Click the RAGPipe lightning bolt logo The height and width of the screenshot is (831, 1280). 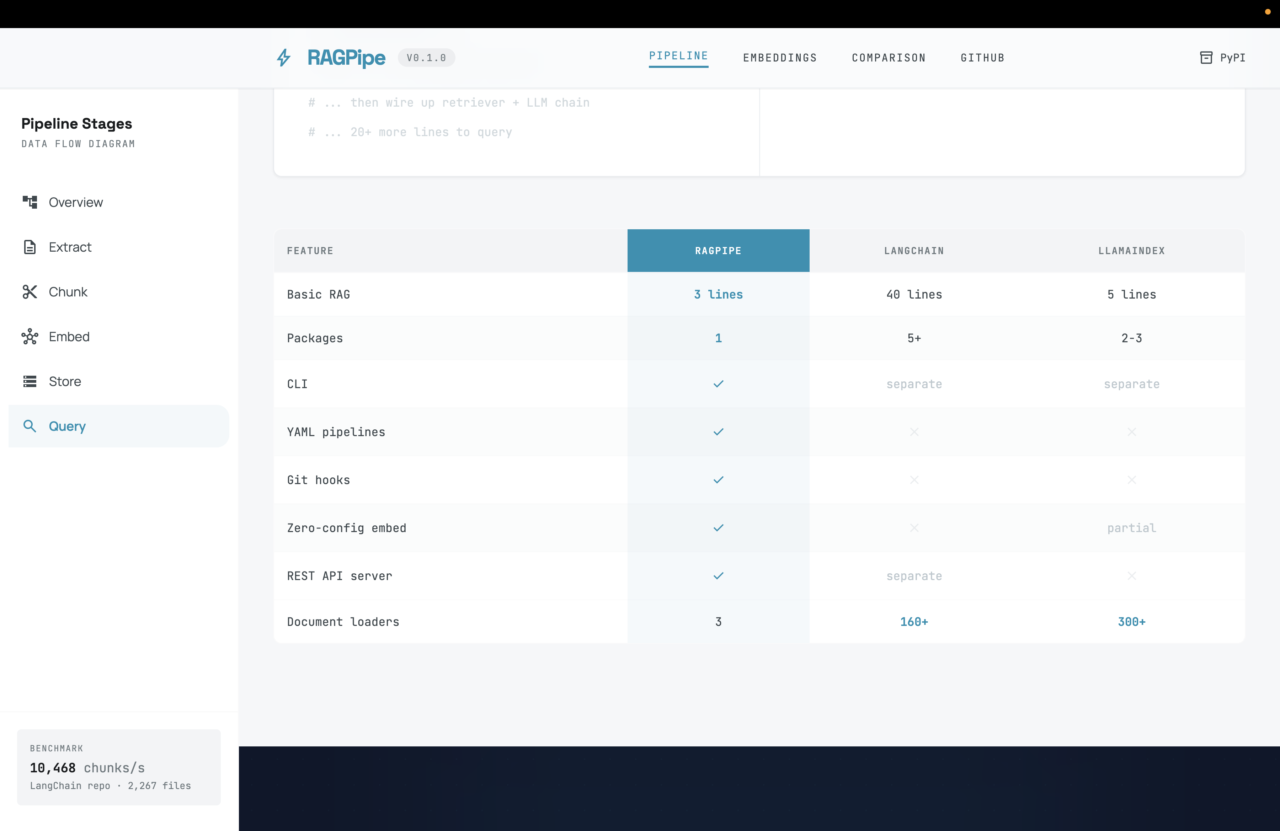tap(283, 58)
